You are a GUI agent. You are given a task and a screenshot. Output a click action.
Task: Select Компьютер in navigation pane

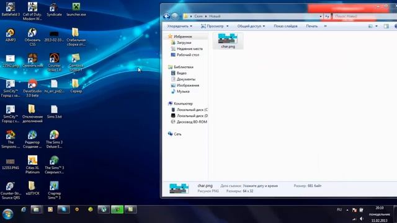[x=183, y=103]
